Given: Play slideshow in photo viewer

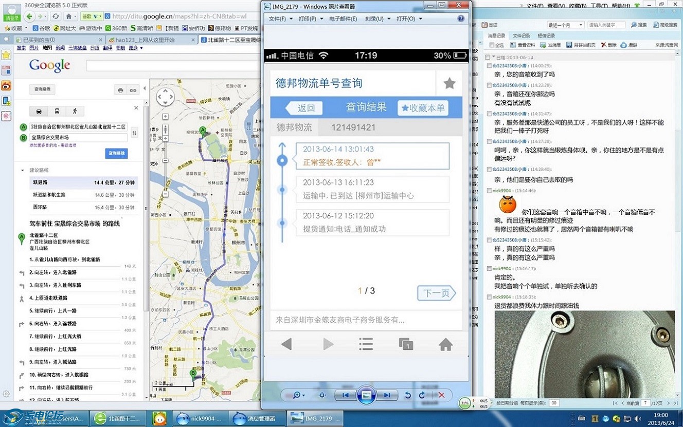Looking at the screenshot, I should (366, 395).
